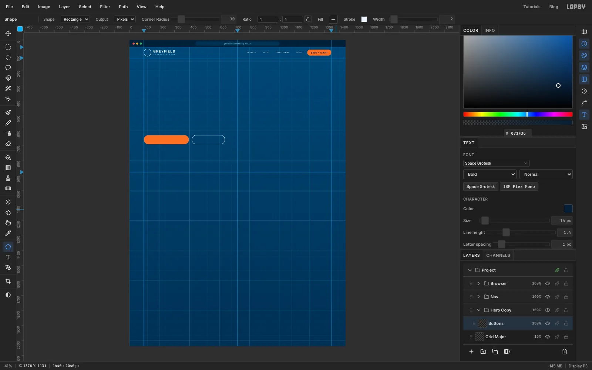Screen dimensions: 592x370
Task: Duplicate the selected layer
Action: 495,351
